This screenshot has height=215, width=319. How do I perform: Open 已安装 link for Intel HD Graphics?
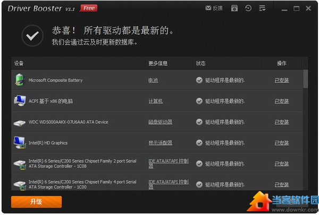tap(282, 143)
